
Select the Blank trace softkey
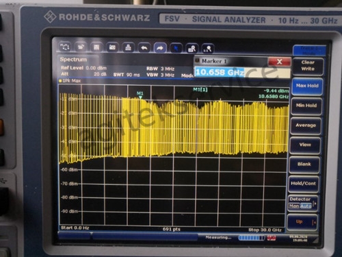pyautogui.click(x=304, y=164)
